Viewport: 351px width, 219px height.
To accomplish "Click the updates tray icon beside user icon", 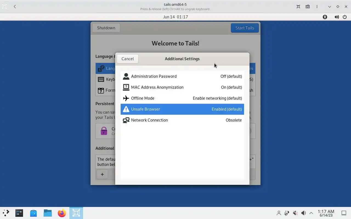I will (287, 213).
